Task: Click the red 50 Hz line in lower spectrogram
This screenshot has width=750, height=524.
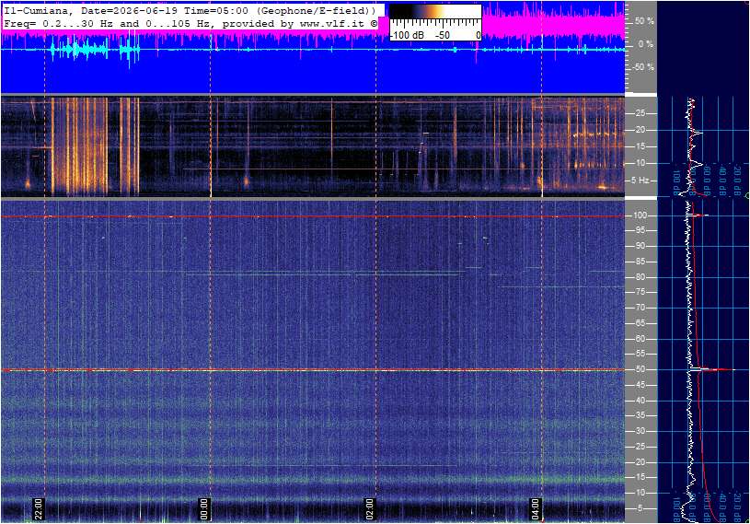Action: (x=313, y=370)
